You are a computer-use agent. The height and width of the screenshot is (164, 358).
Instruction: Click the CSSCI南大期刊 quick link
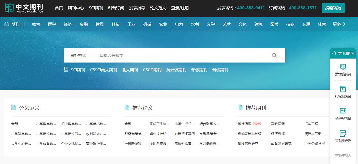(103, 70)
